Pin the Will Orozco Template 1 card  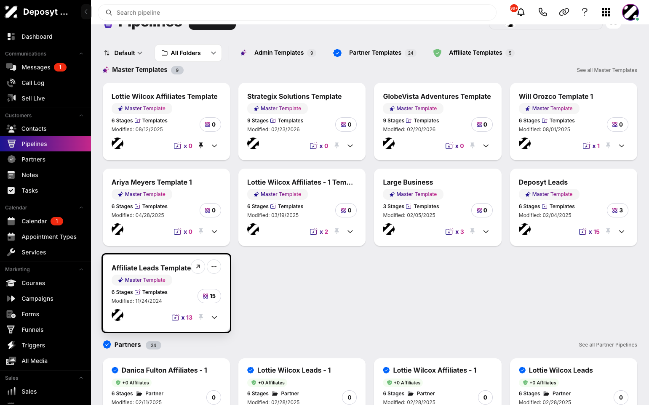click(x=608, y=146)
